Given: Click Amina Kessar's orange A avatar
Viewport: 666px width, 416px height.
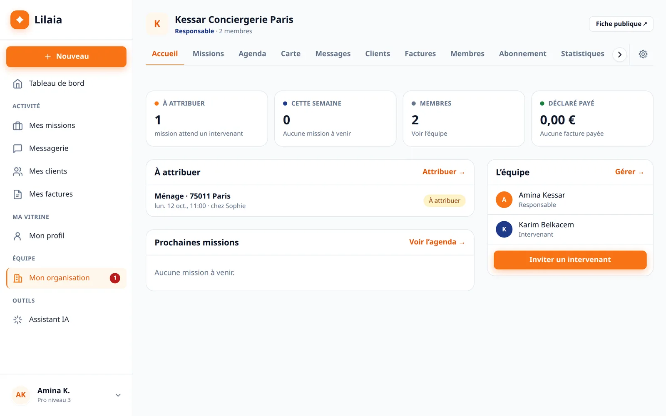Looking at the screenshot, I should (504, 200).
